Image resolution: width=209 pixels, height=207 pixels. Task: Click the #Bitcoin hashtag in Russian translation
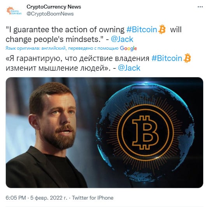pyautogui.click(x=167, y=58)
